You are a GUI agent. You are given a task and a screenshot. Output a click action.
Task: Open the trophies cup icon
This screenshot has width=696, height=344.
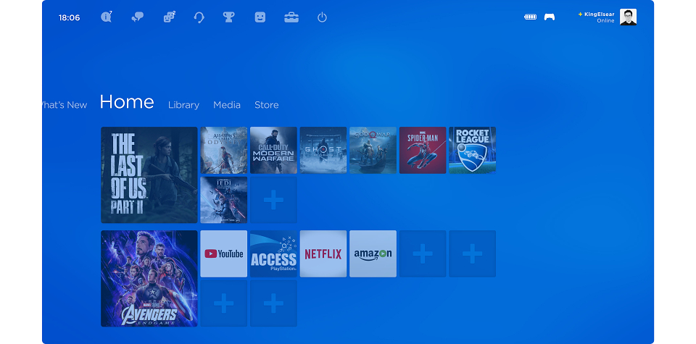coord(228,17)
